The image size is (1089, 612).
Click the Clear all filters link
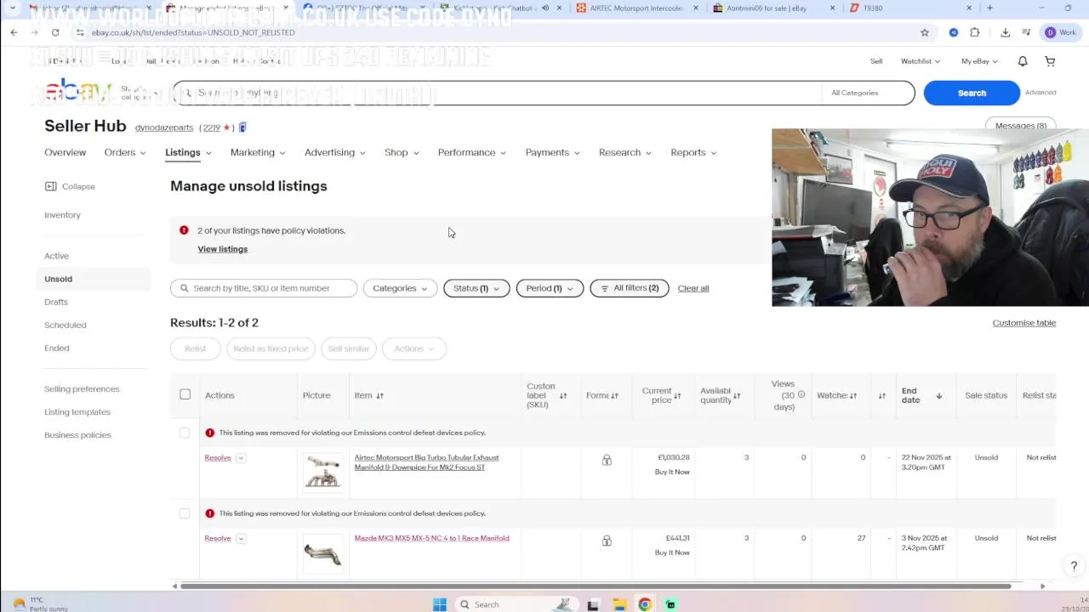[x=693, y=288]
